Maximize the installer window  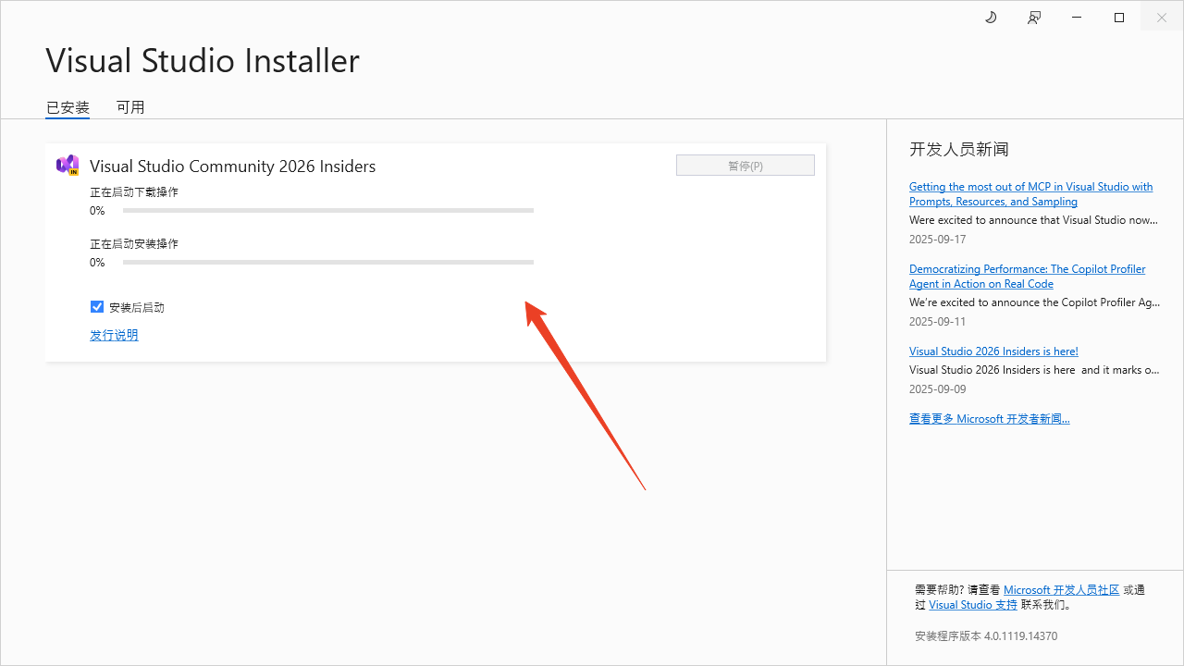point(1119,18)
